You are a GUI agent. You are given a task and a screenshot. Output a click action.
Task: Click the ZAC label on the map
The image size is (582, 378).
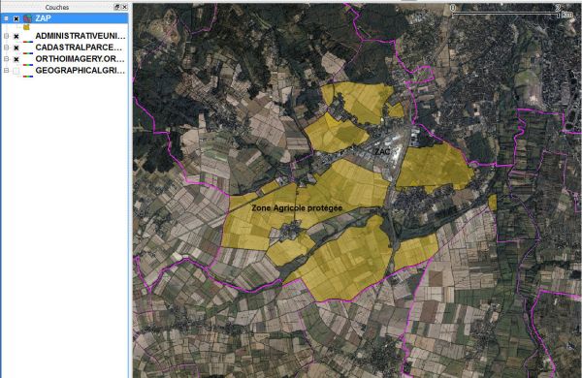(382, 152)
